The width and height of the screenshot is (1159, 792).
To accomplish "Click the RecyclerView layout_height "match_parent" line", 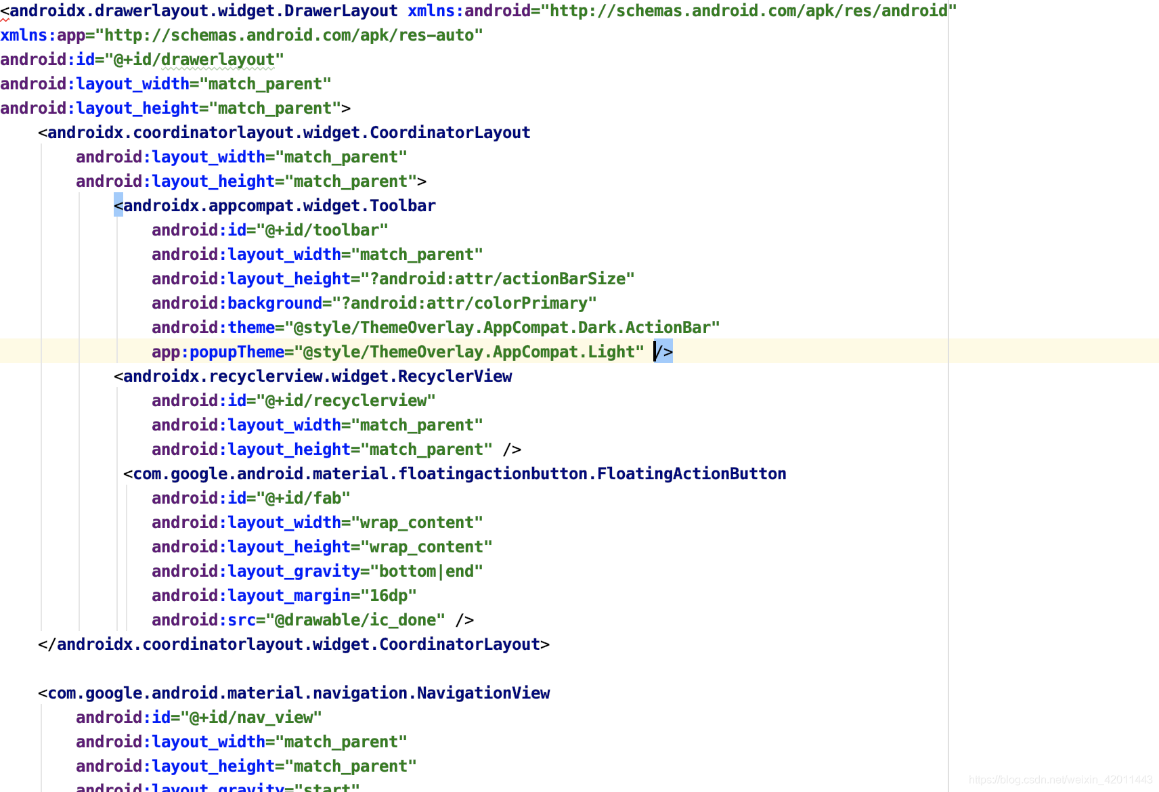I will tap(336, 449).
